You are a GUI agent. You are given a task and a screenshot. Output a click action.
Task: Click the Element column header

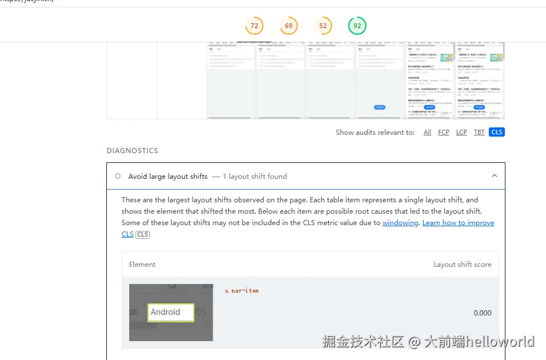(x=142, y=265)
